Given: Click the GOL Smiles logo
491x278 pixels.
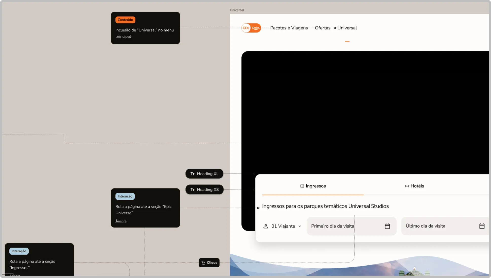Looking at the screenshot, I should (x=251, y=28).
